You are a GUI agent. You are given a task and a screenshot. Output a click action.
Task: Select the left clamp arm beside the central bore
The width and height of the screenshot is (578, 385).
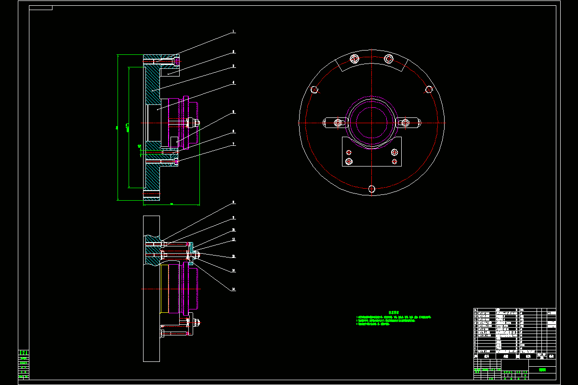click(x=336, y=123)
